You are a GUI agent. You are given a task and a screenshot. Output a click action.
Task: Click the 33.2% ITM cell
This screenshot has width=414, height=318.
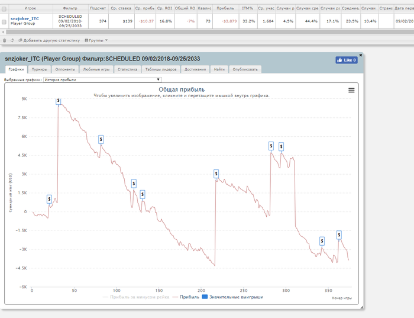coord(248,21)
